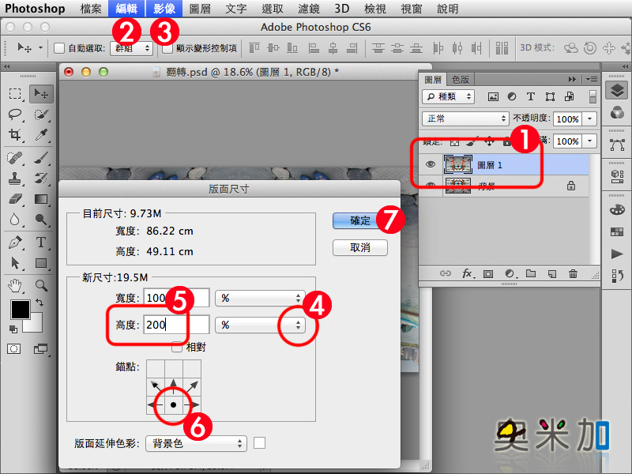
Task: Click the canvas extension color swatch
Action: click(x=260, y=443)
